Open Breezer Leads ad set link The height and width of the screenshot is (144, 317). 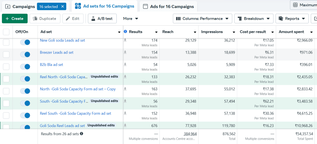pyautogui.click(x=57, y=52)
